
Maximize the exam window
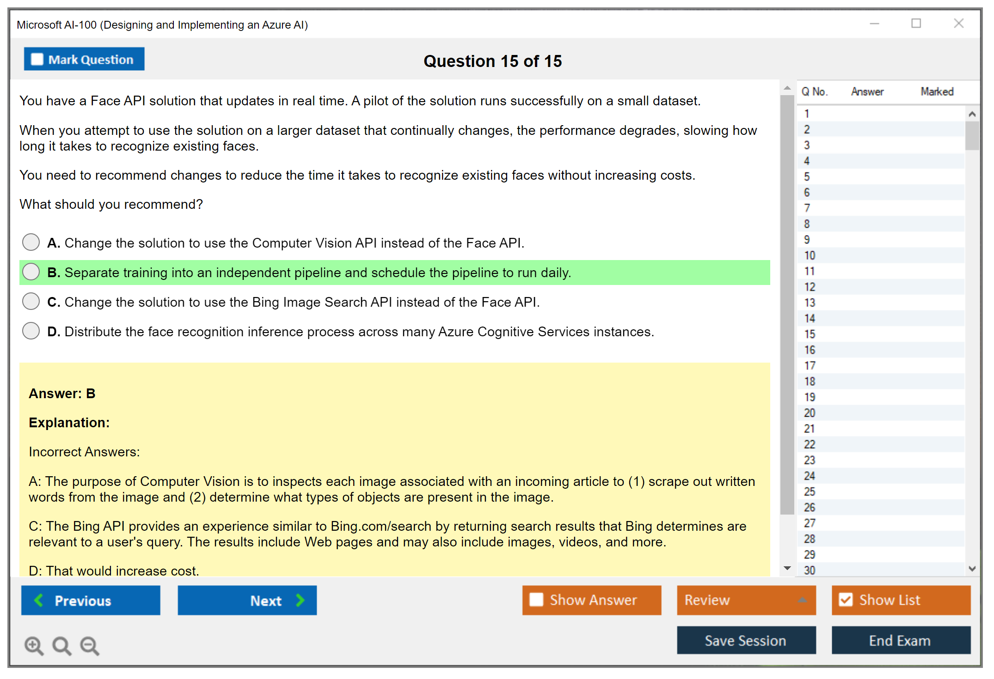916,24
